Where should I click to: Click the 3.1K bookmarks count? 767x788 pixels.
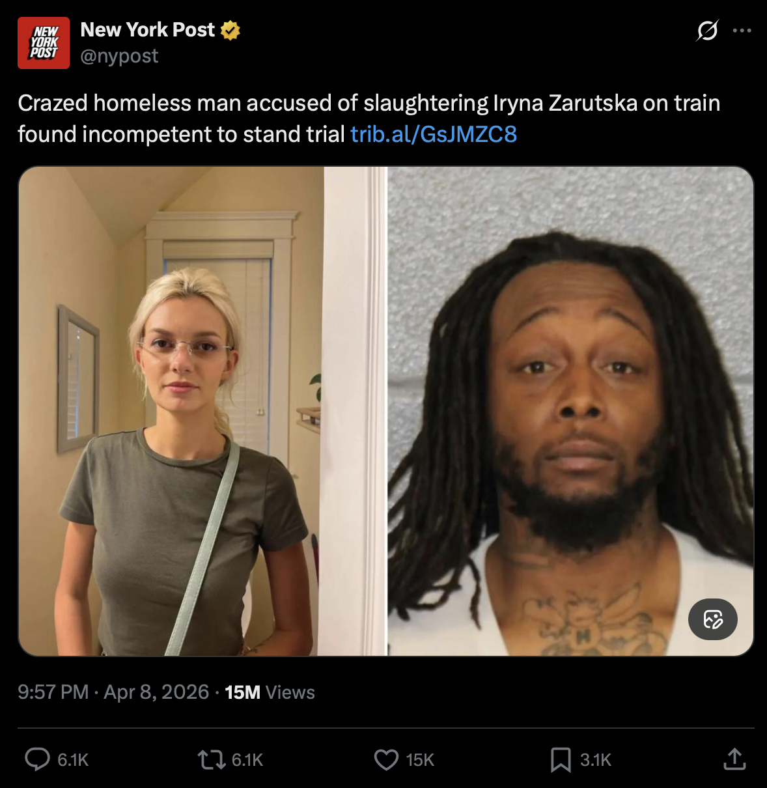[x=596, y=760]
